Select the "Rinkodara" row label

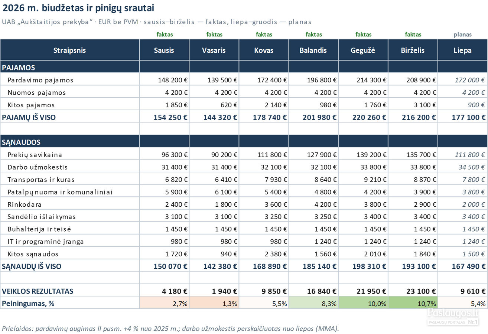click(x=25, y=204)
